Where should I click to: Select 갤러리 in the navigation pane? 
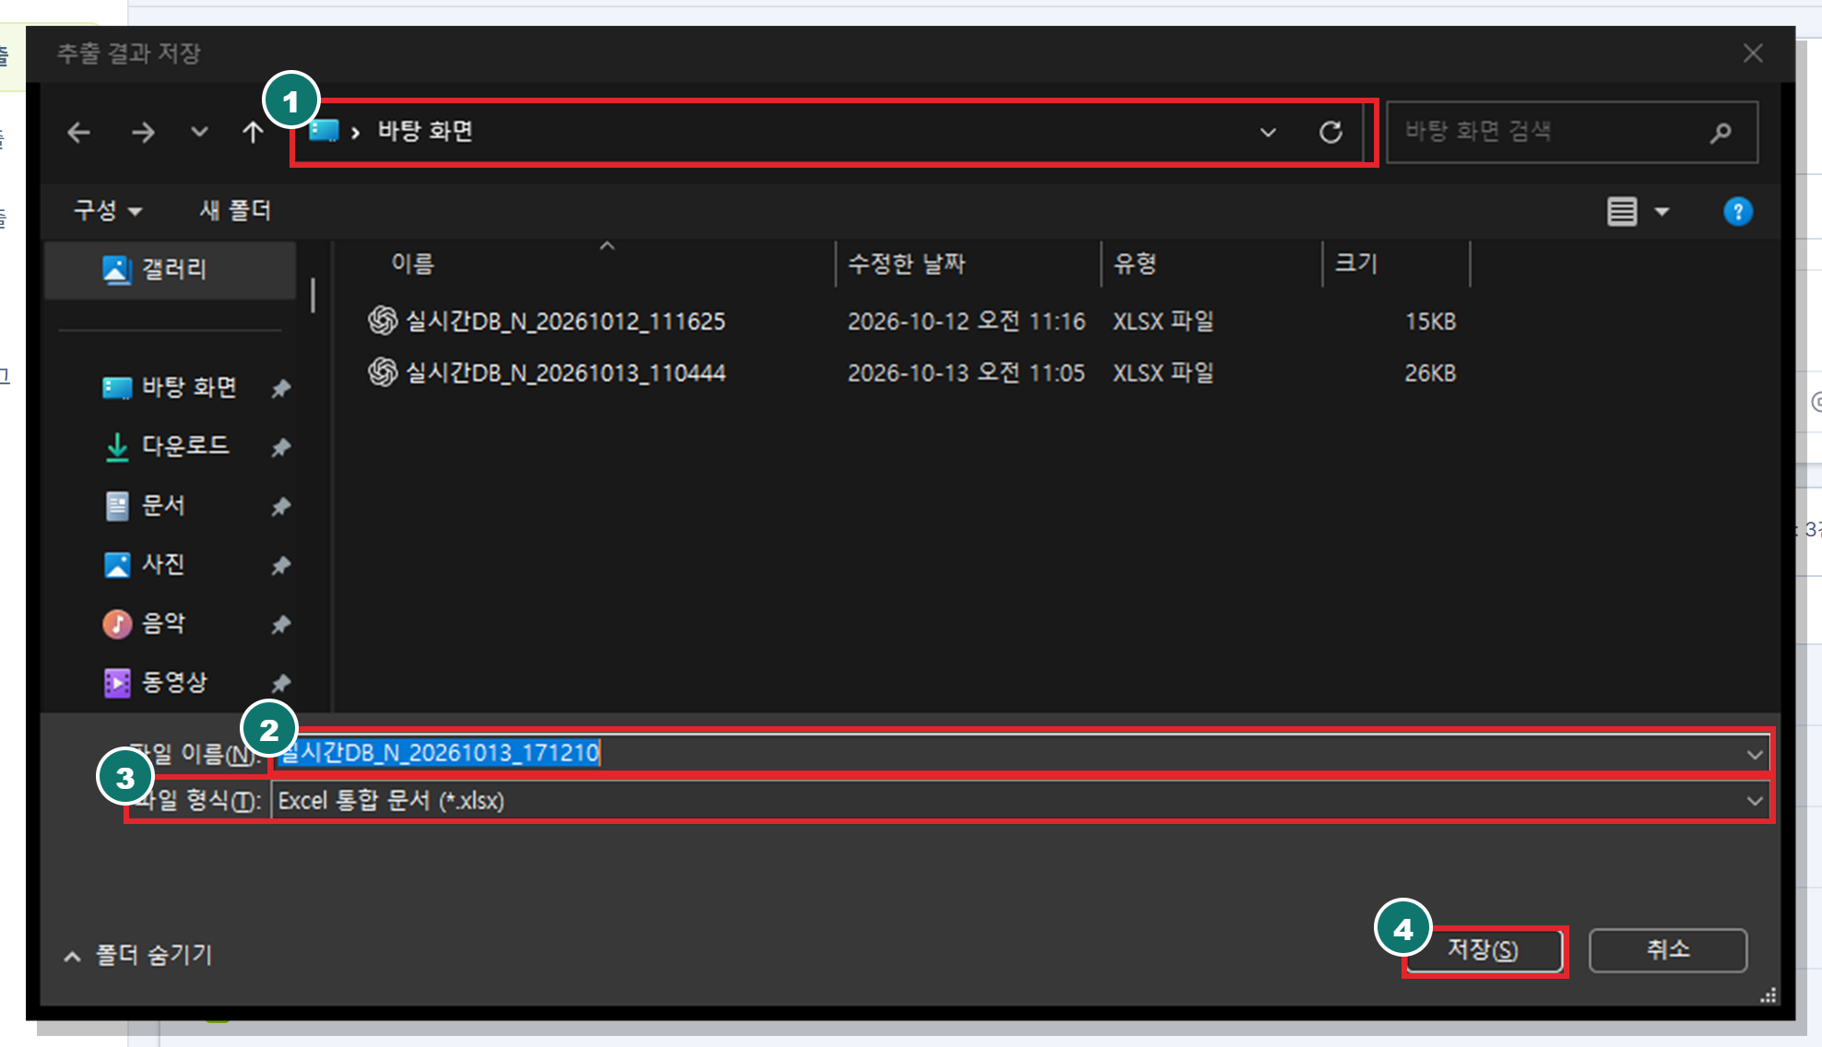[171, 269]
